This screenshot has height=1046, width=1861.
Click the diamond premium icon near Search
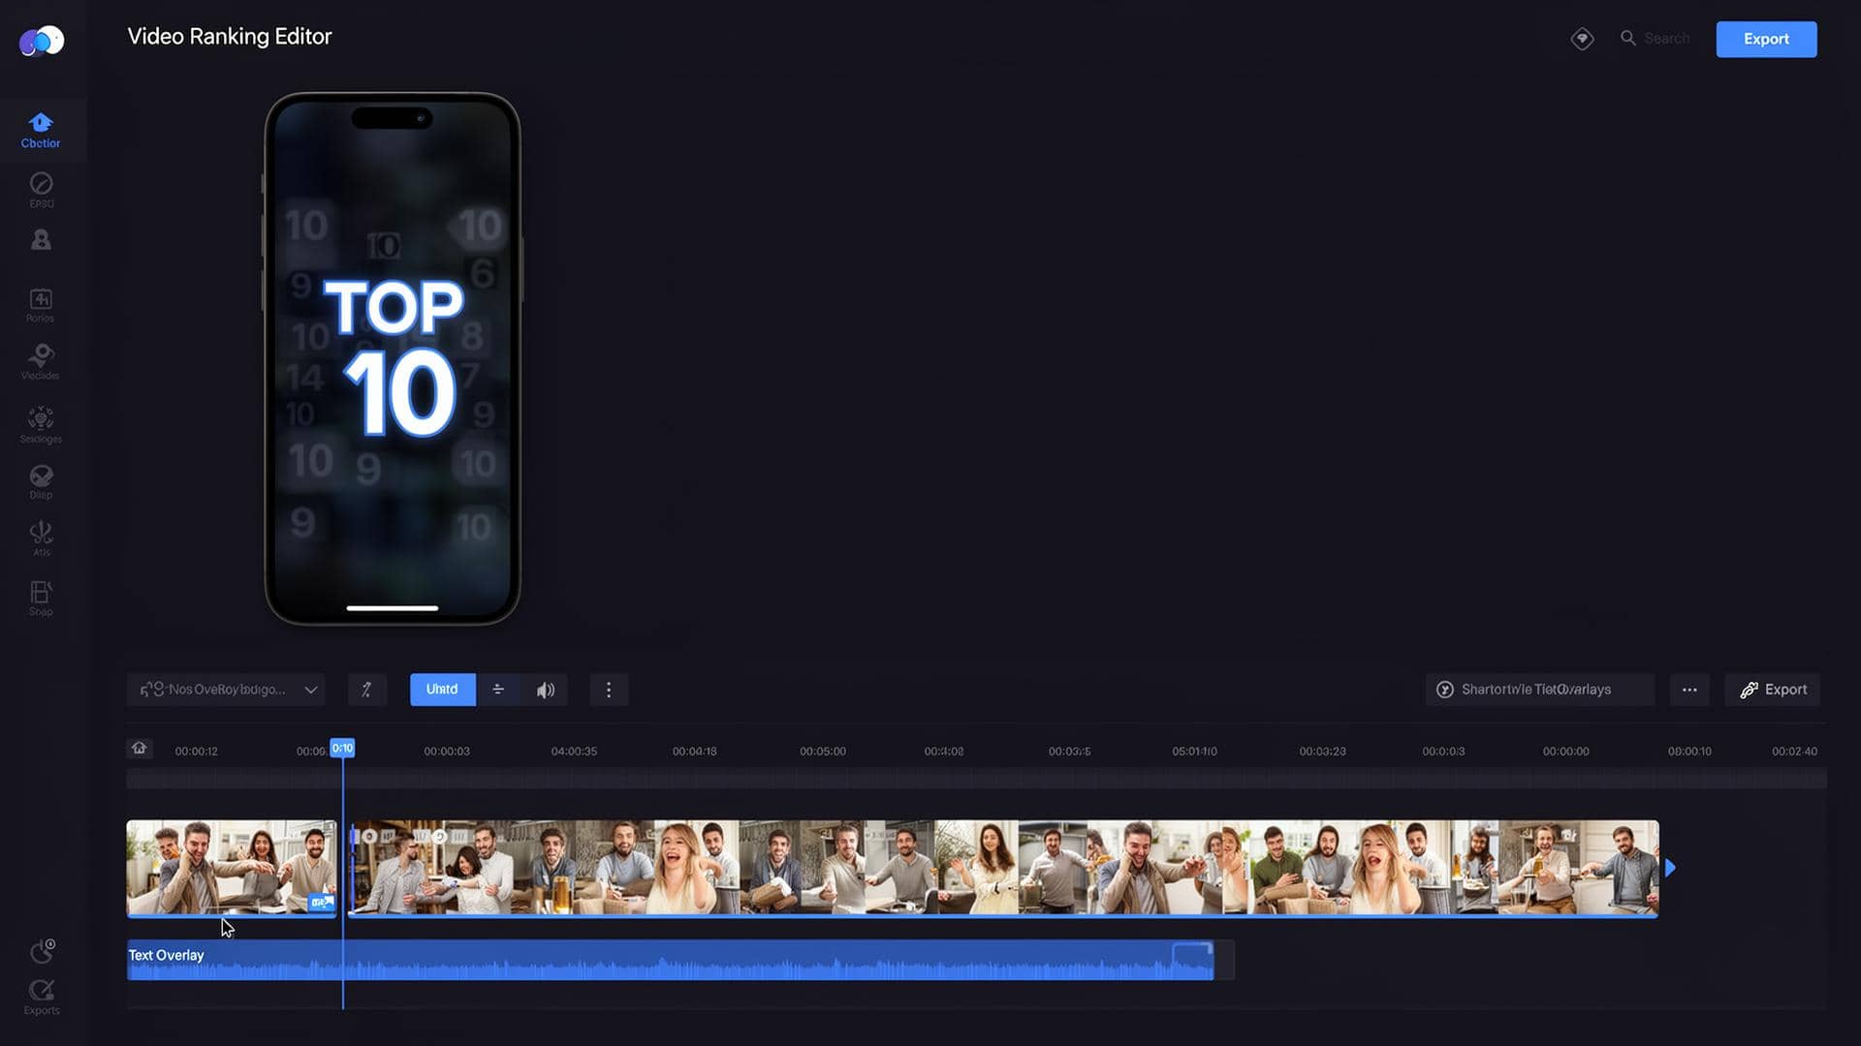(x=1582, y=39)
